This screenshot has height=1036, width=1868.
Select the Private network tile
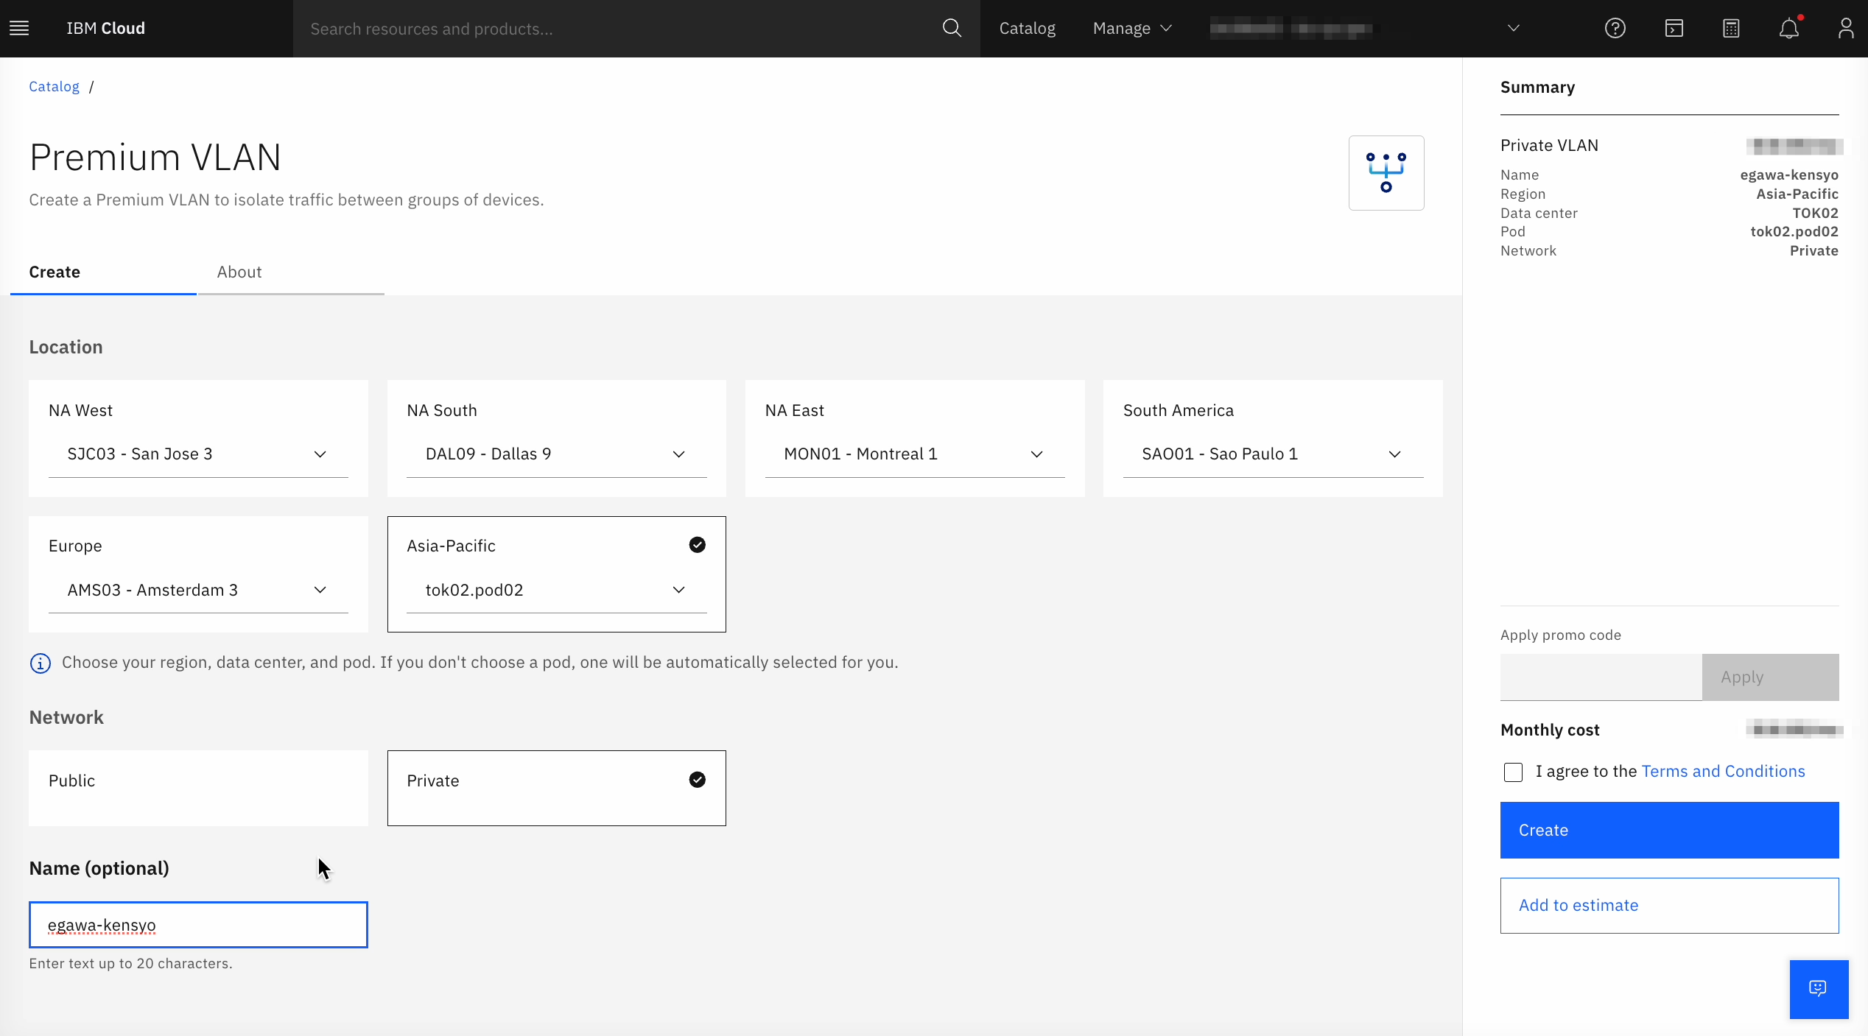point(556,787)
